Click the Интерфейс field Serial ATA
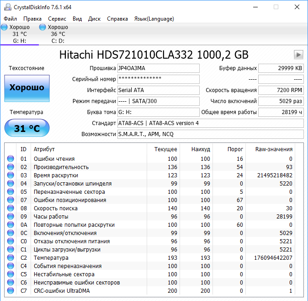 coord(159,90)
